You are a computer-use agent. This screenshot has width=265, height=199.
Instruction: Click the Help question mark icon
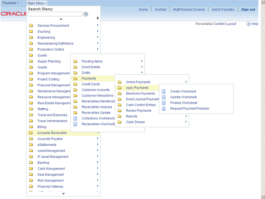(x=248, y=24)
